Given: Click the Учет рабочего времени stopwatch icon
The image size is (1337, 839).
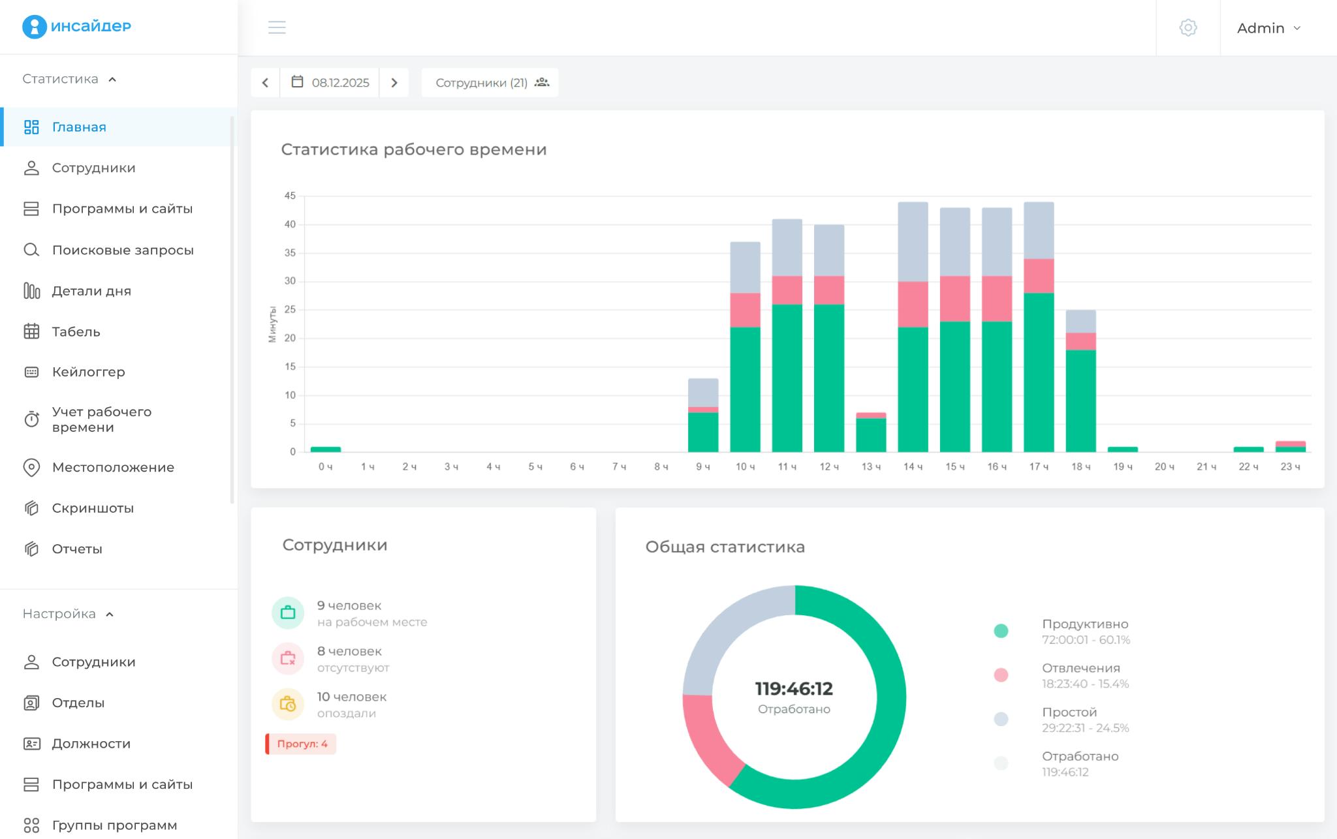Looking at the screenshot, I should point(31,419).
